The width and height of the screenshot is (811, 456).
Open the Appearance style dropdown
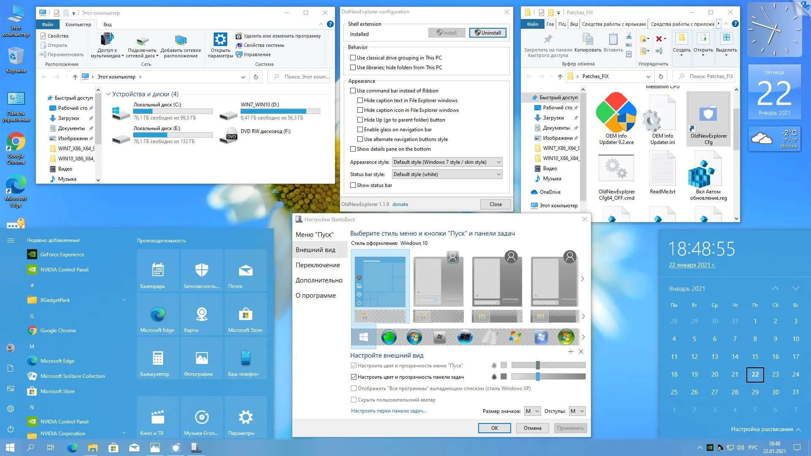447,162
